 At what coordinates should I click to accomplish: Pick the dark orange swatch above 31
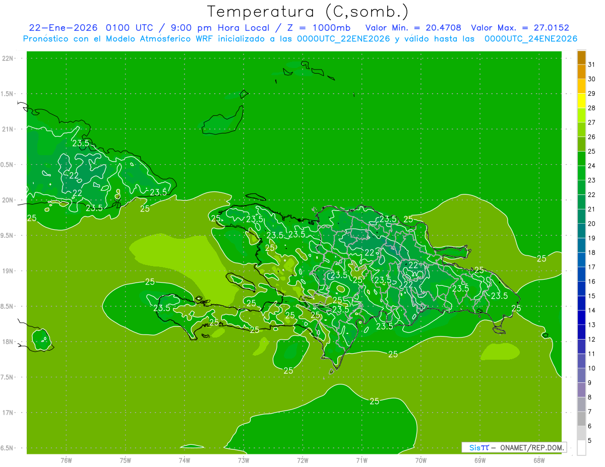coord(581,57)
